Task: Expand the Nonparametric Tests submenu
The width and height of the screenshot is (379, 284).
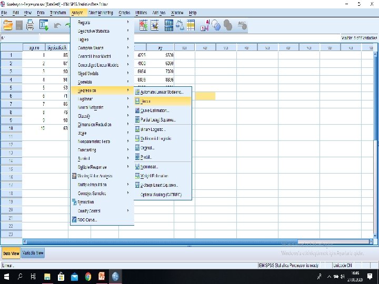Action: pyautogui.click(x=102, y=141)
